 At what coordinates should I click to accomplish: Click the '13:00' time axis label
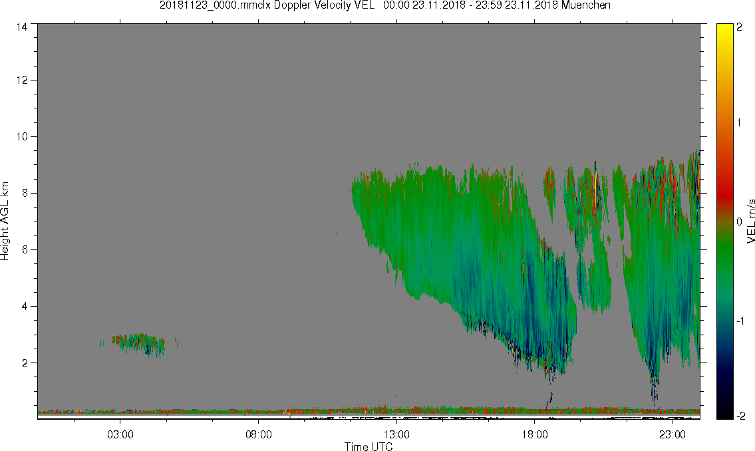click(396, 434)
